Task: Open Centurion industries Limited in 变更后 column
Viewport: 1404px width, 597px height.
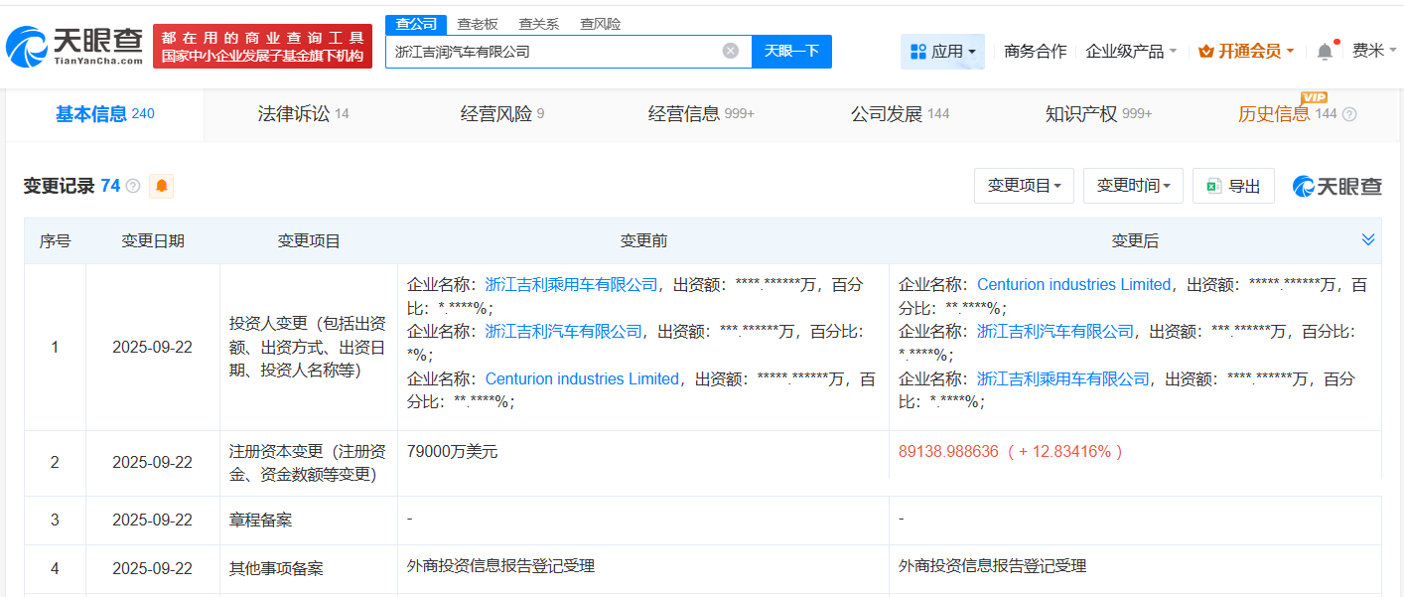Action: tap(1073, 284)
